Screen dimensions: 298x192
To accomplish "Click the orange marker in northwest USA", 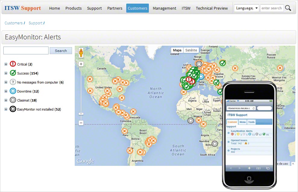I will click(90, 79).
